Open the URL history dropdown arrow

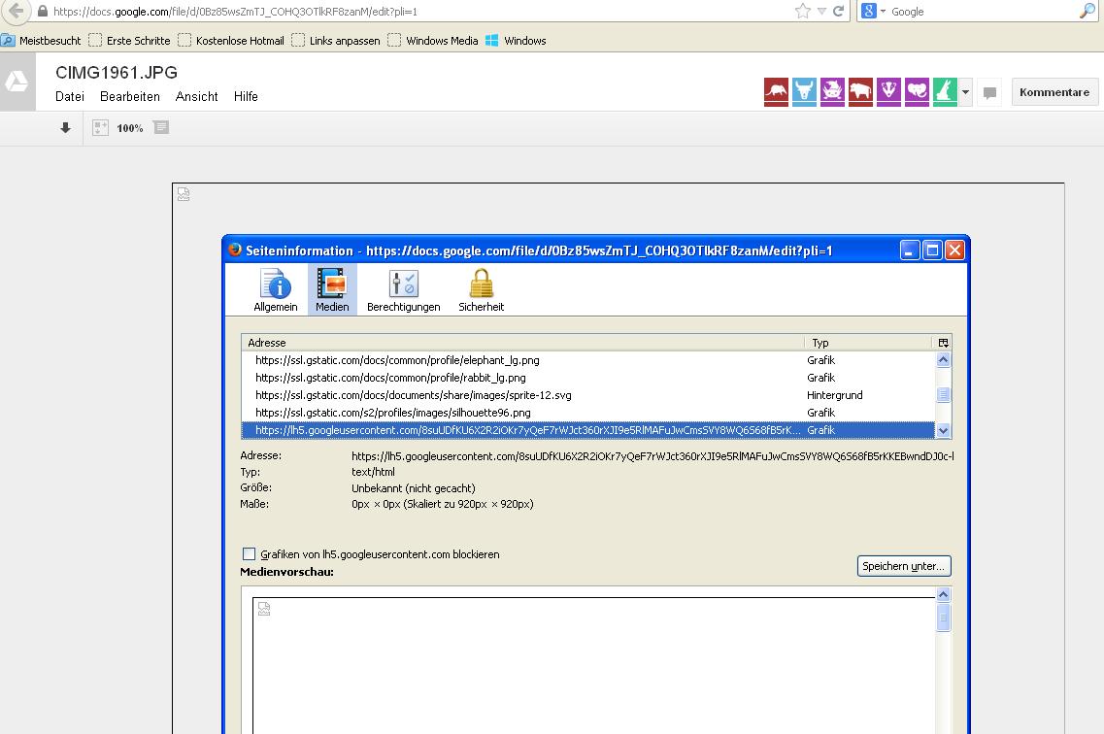coord(821,12)
